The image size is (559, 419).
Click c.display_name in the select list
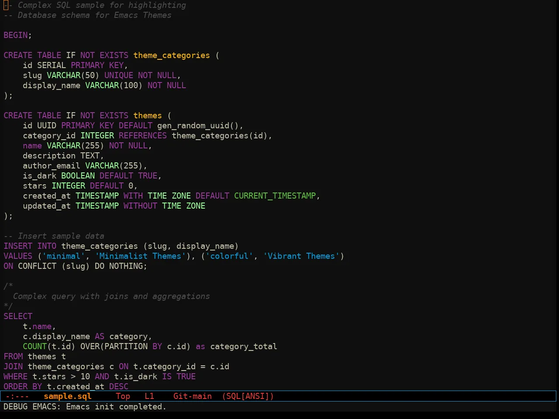pos(56,337)
